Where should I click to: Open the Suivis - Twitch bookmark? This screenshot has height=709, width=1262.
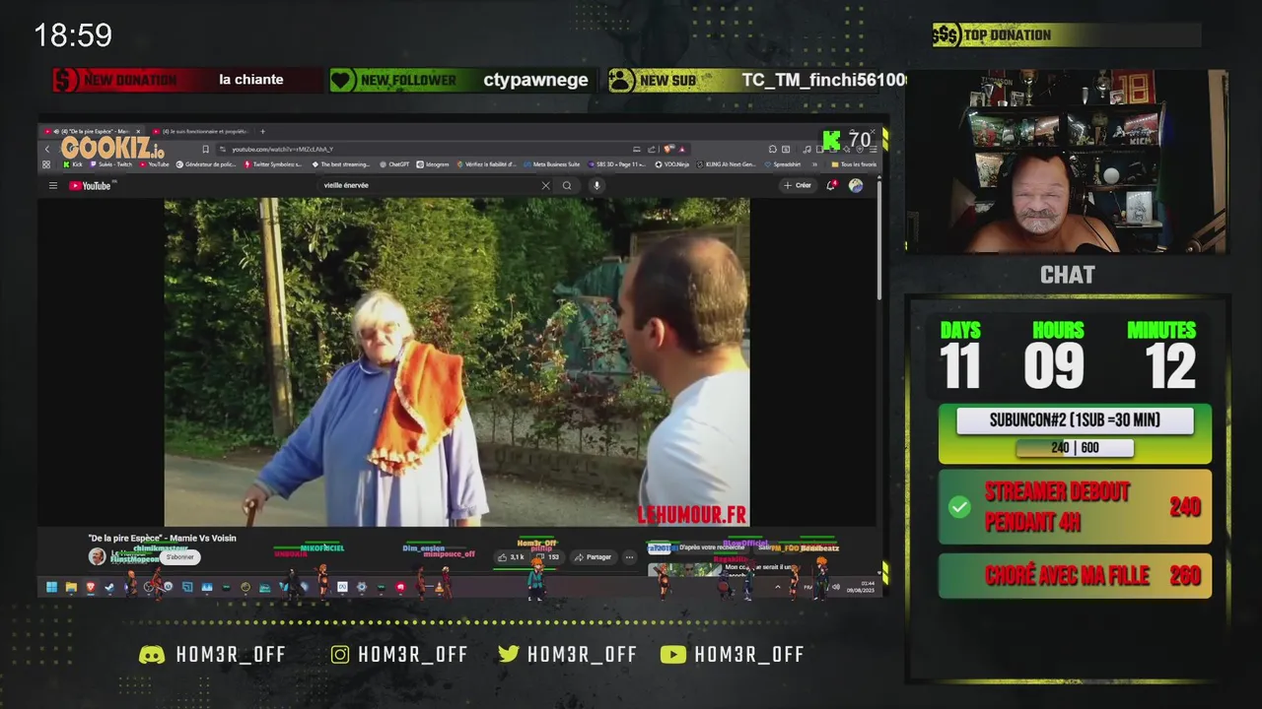[110, 164]
